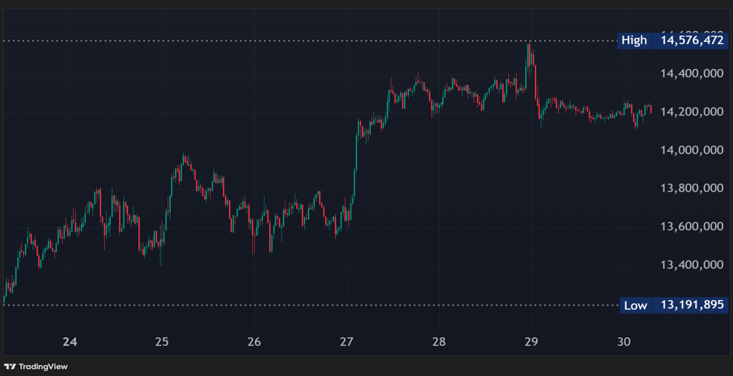Select the Low price value 13,191,895

click(691, 305)
